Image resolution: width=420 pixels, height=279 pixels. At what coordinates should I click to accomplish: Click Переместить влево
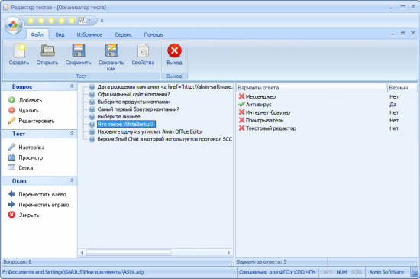pos(37,194)
